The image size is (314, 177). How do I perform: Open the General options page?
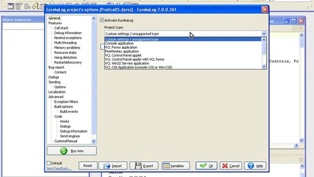[54, 18]
